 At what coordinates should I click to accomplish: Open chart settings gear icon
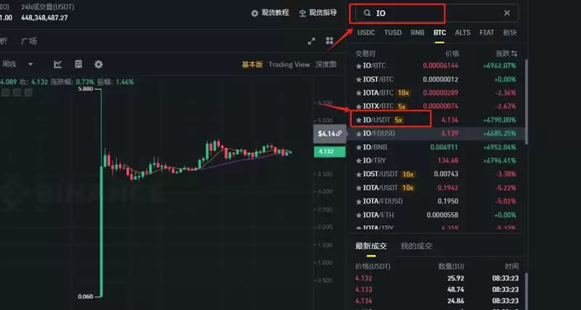point(98,64)
